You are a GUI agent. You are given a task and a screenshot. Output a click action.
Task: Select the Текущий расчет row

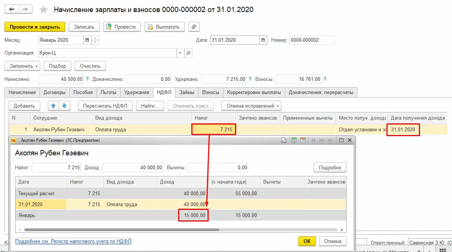pos(180,193)
